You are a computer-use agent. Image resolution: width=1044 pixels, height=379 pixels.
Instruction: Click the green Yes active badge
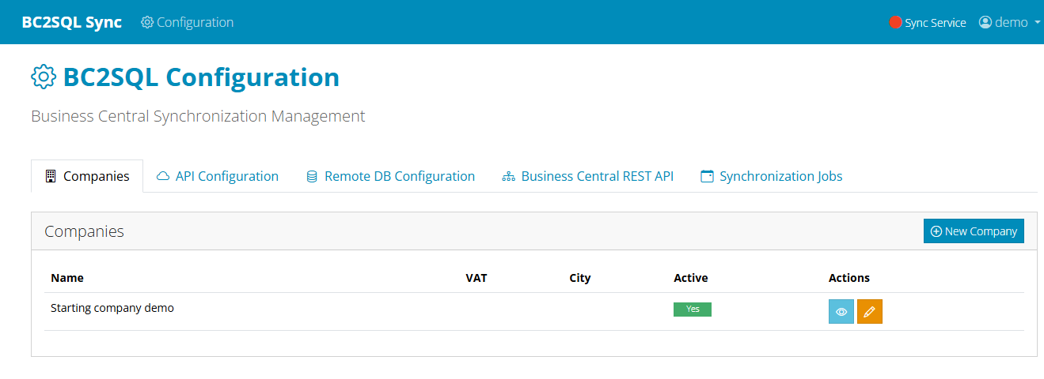(x=693, y=310)
